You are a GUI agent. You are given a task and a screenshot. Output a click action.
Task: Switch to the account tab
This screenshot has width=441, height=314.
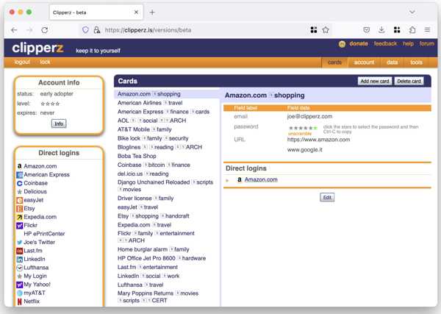coord(364,63)
